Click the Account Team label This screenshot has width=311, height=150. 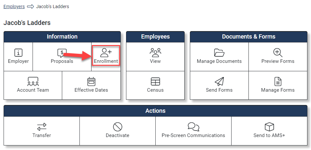[x=33, y=90]
